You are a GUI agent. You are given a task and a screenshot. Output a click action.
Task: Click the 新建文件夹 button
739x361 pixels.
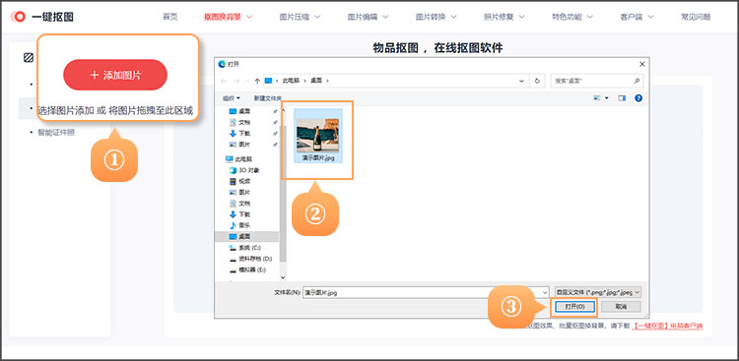click(x=268, y=98)
